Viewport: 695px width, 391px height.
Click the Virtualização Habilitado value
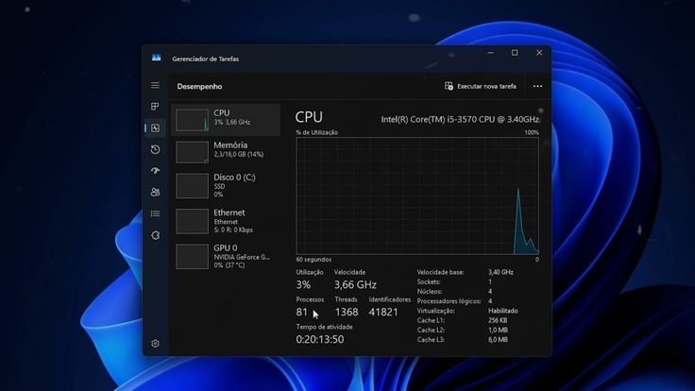point(502,311)
